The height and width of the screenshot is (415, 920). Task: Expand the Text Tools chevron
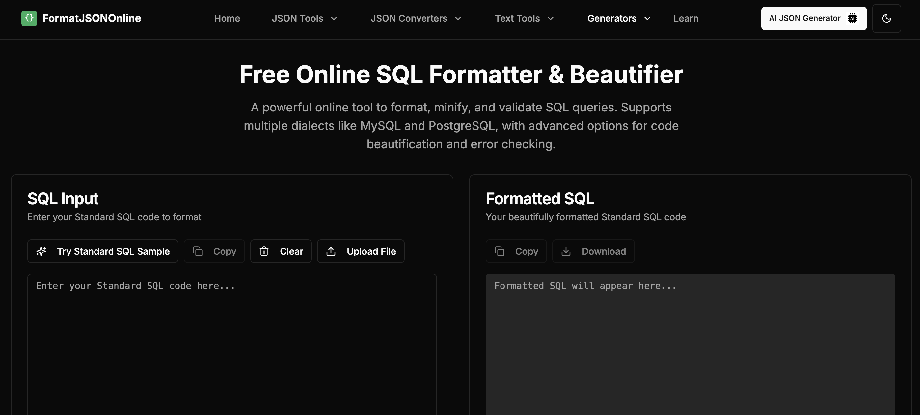coord(550,18)
